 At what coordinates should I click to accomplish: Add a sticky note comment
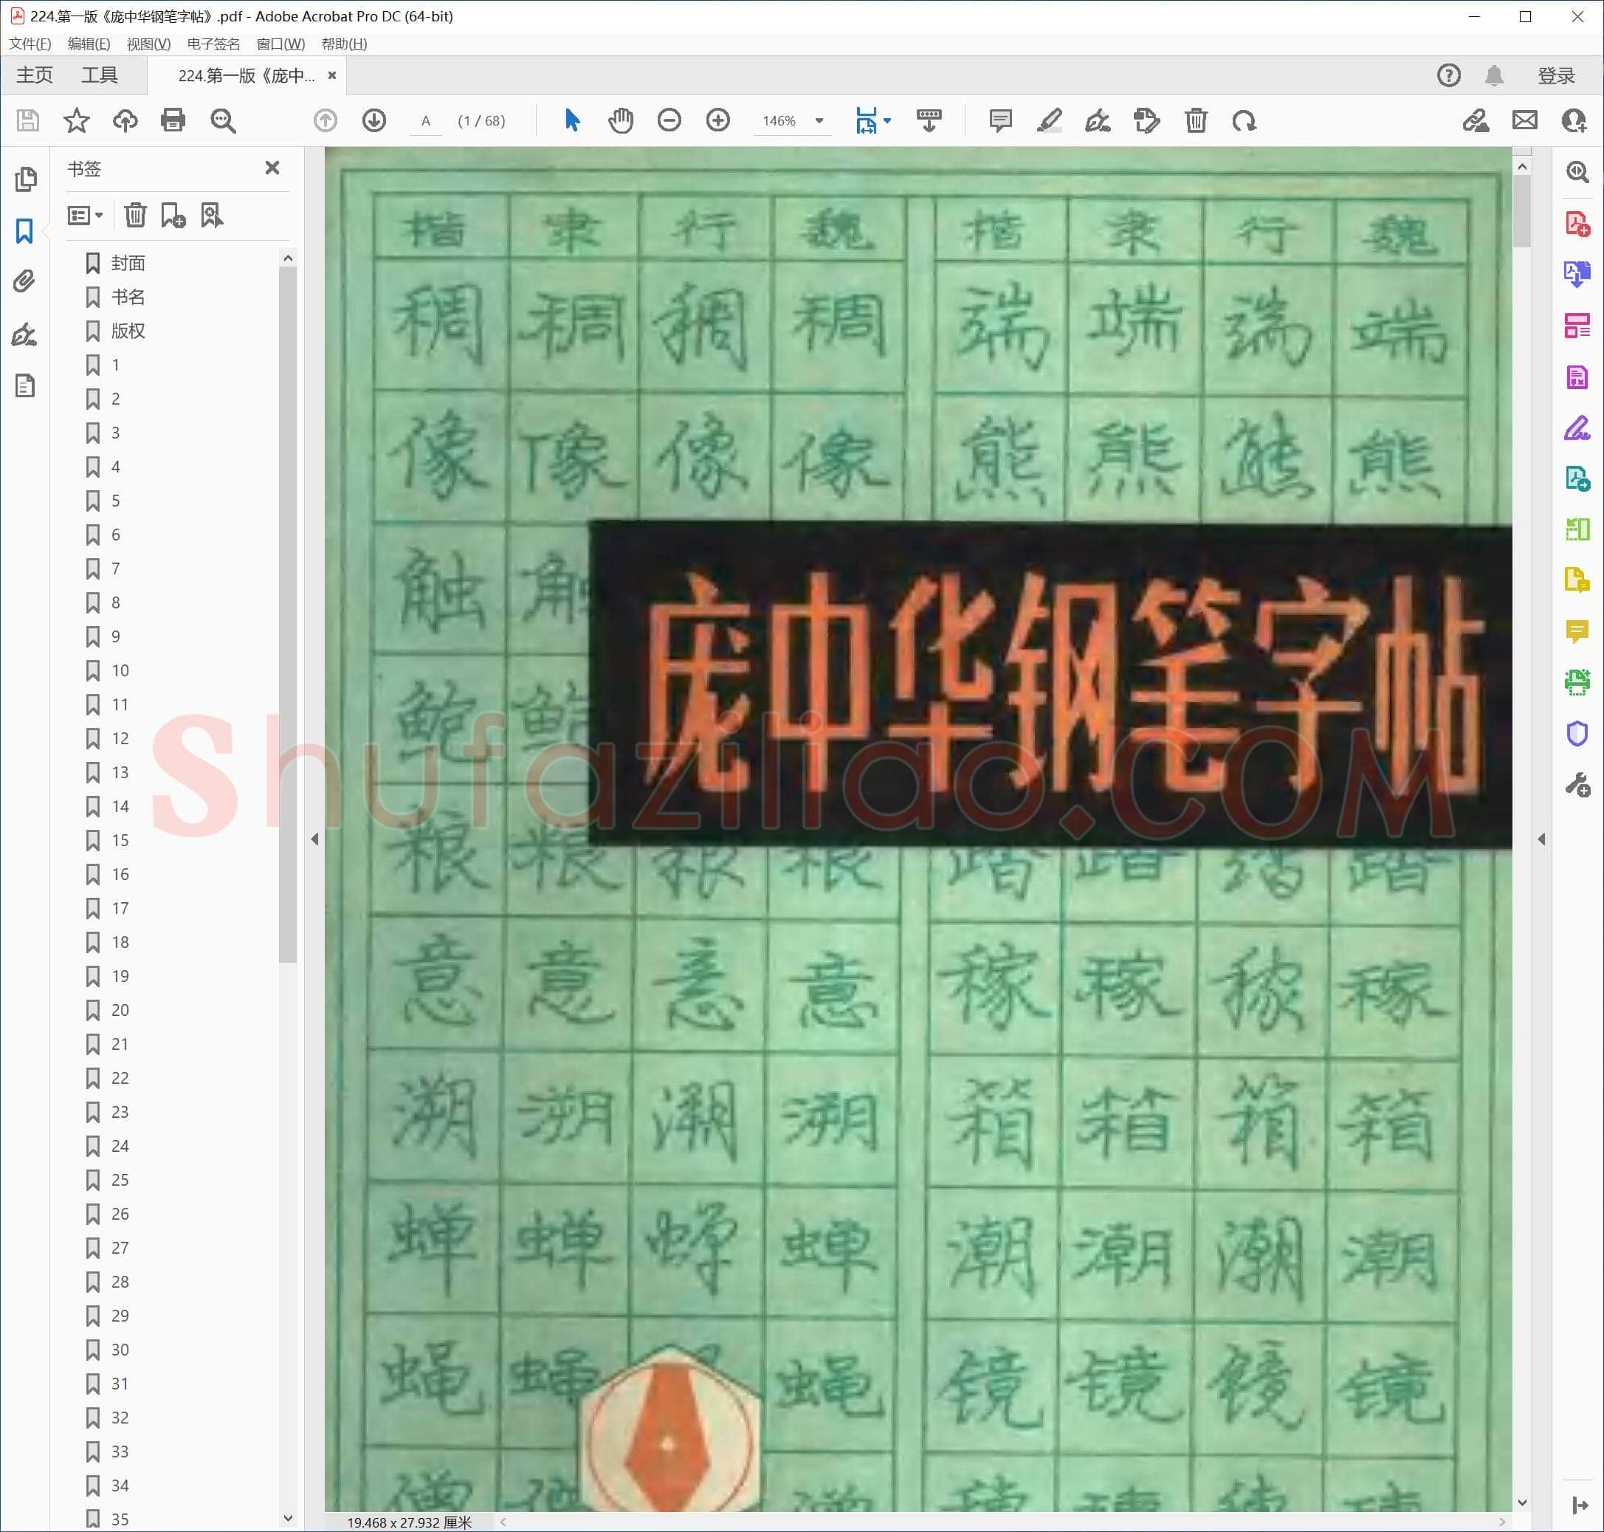coord(1000,121)
